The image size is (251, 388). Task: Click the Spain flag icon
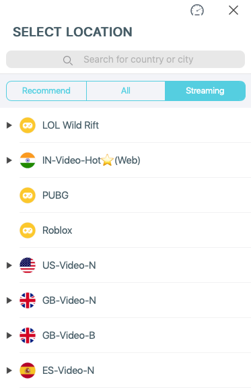click(x=28, y=370)
